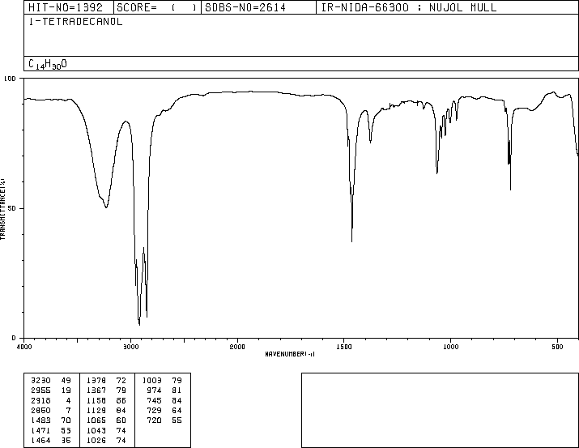Click the trough bottom near 1065

[437, 173]
